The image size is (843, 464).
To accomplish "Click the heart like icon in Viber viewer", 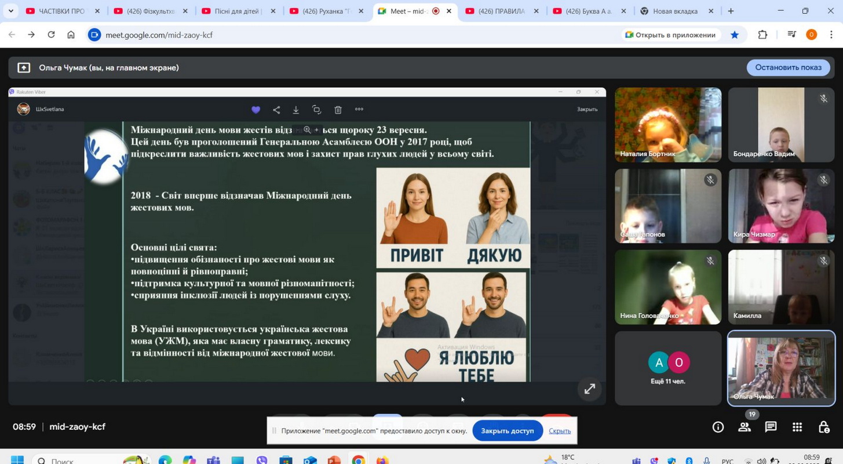I will point(256,110).
